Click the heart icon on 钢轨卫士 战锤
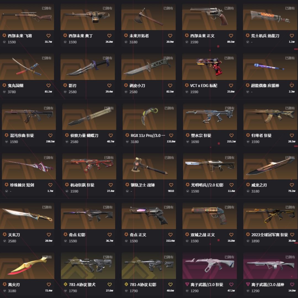The height and width of the screenshot is (298, 298). [171, 185]
